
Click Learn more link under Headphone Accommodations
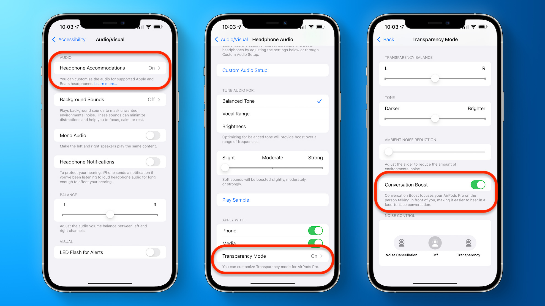[105, 84]
